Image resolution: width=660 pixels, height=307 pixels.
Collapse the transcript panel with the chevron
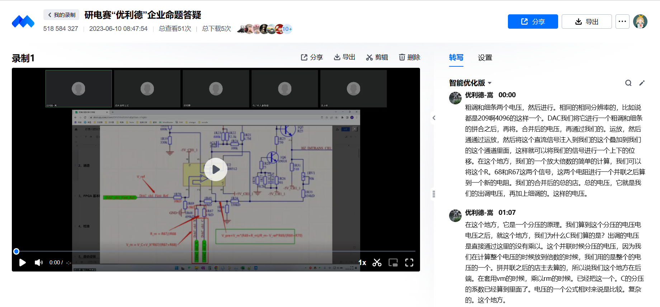point(434,118)
